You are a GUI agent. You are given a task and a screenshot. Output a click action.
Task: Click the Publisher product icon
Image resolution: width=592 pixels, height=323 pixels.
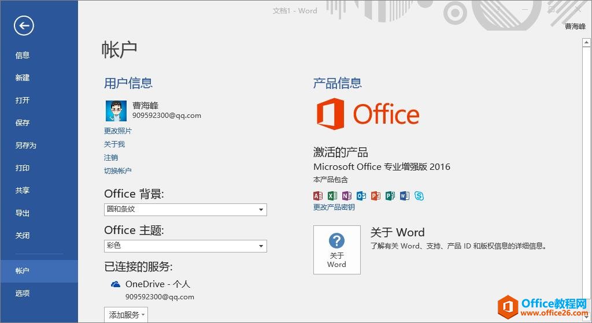390,195
